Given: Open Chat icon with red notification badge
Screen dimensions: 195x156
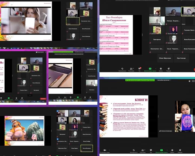Looking at the screenshot, I should point(140,69).
